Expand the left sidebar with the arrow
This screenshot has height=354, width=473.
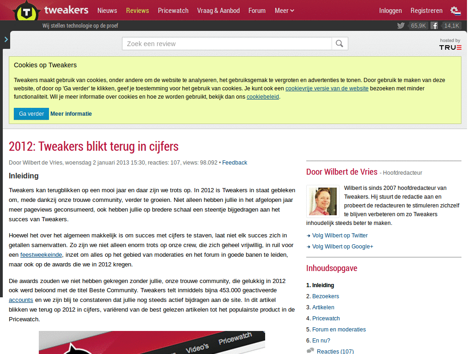[x=6, y=40]
